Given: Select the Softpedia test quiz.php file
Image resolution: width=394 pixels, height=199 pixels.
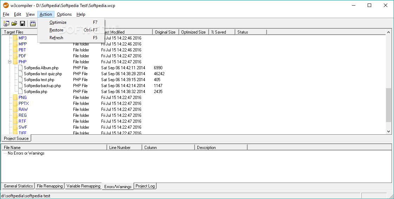Looking at the screenshot, I should click(43, 74).
